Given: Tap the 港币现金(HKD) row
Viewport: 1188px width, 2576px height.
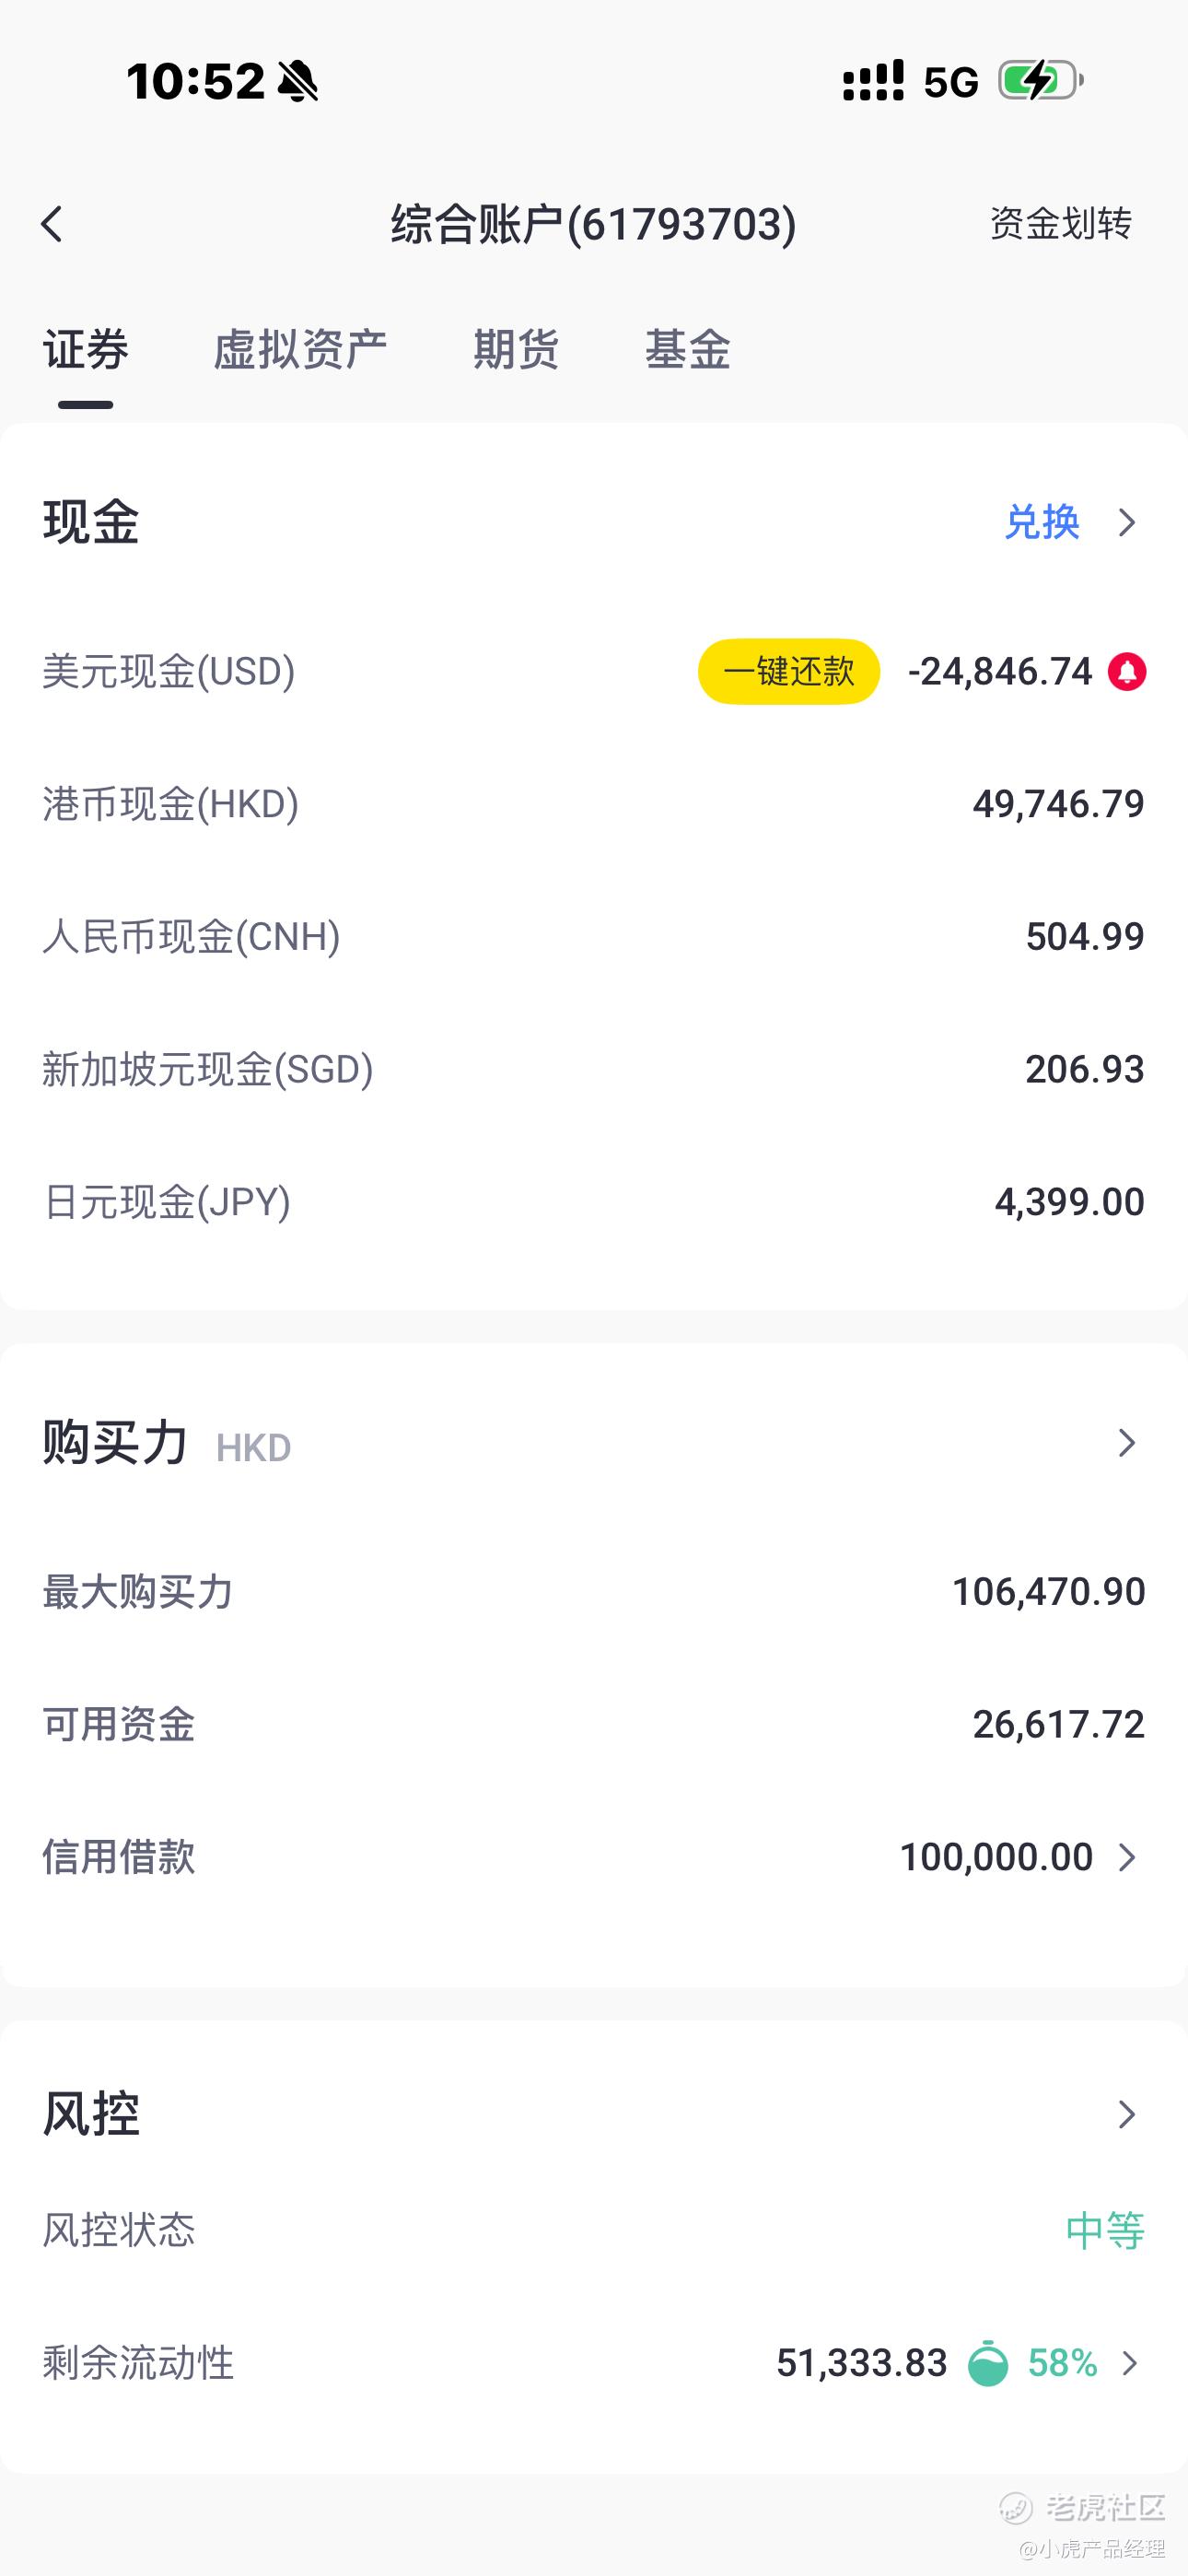Looking at the screenshot, I should pos(594,804).
